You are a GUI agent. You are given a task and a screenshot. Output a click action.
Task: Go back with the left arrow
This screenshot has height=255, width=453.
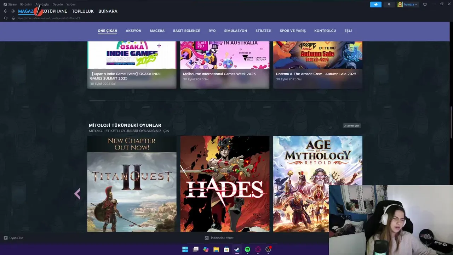coord(5,11)
